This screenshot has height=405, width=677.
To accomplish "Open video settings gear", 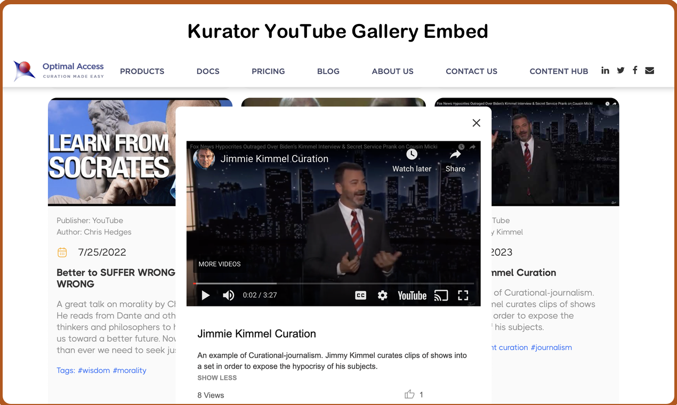I will pyautogui.click(x=382, y=295).
